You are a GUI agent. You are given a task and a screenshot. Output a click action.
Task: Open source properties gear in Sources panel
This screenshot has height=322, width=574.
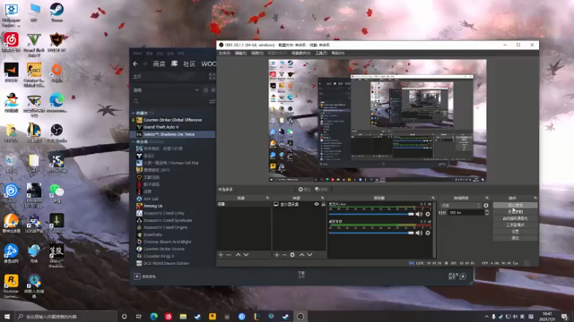coord(292,254)
